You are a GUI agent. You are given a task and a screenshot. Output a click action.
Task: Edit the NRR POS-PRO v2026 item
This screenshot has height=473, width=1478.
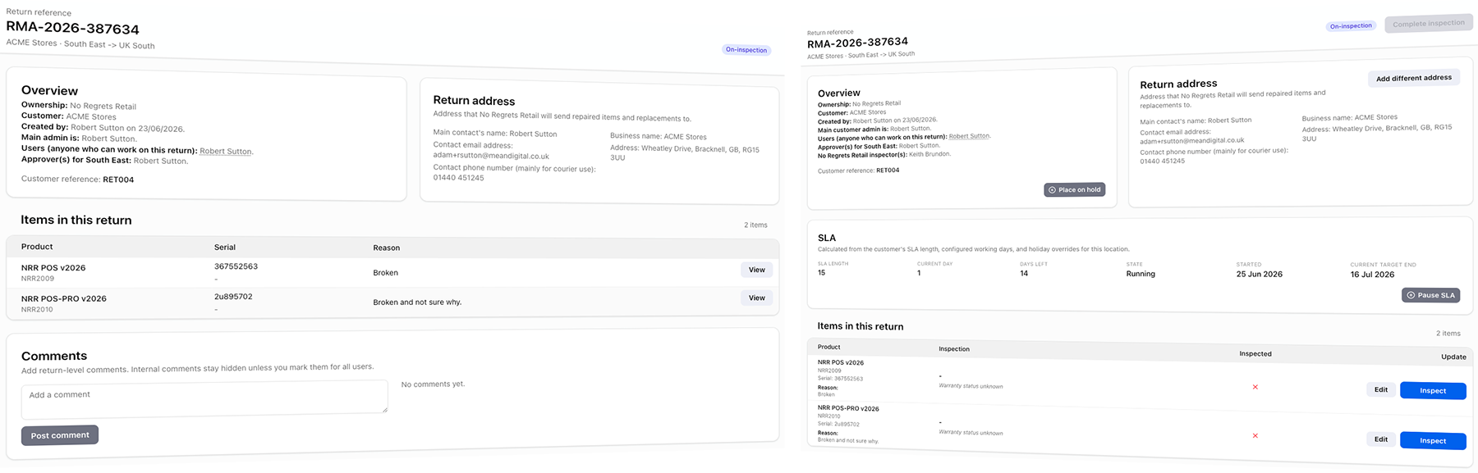[x=1381, y=439]
